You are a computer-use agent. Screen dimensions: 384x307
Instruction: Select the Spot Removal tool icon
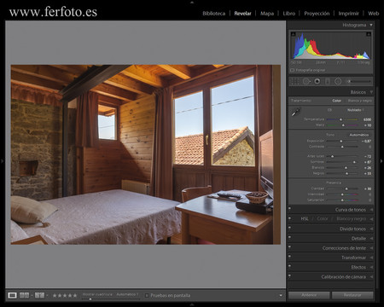point(306,82)
